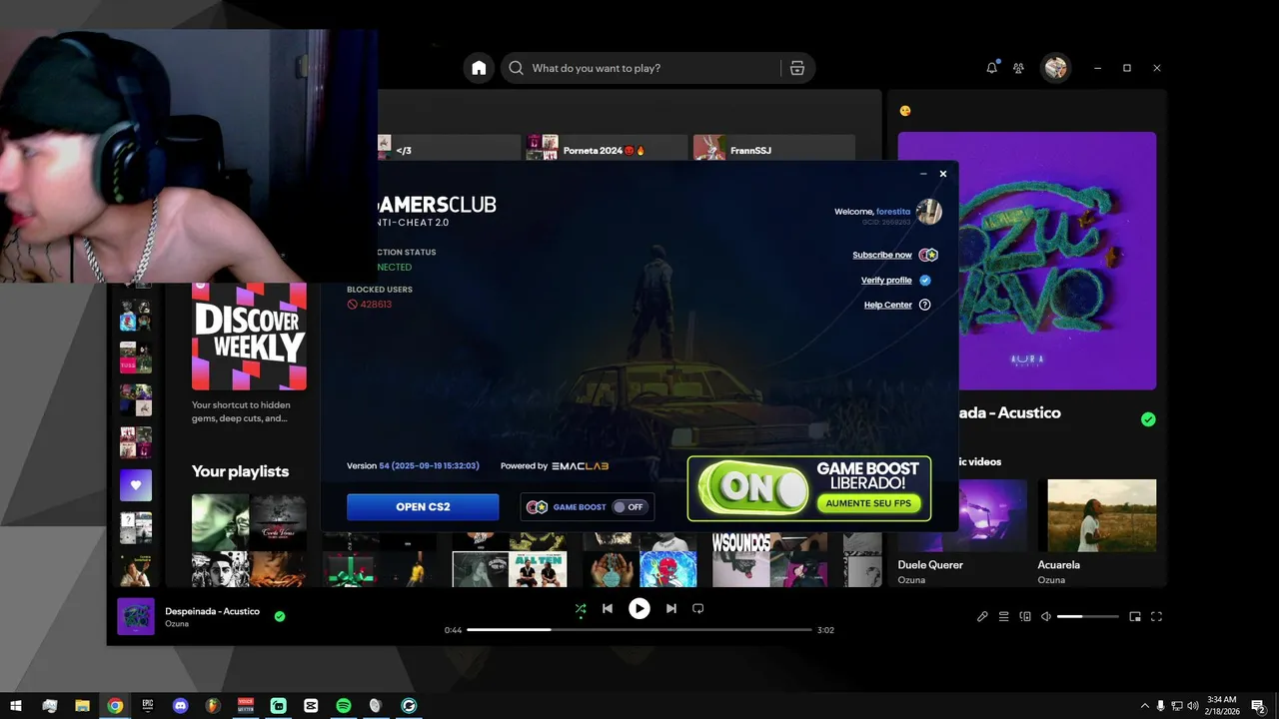
Task: Click the Help Center question-mark icon
Action: point(924,305)
